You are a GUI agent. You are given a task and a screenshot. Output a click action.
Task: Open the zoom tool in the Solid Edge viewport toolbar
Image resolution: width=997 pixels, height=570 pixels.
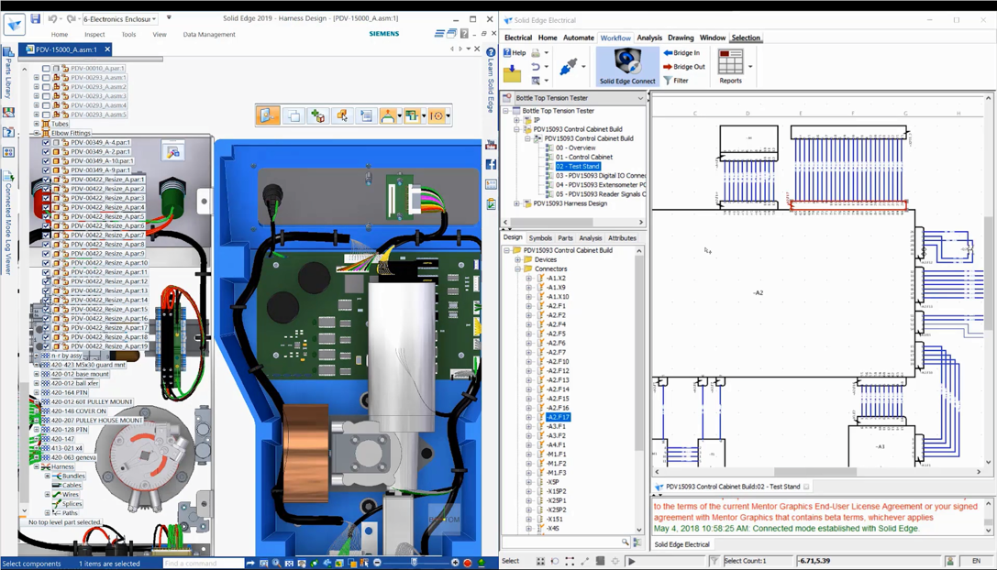coord(275,563)
